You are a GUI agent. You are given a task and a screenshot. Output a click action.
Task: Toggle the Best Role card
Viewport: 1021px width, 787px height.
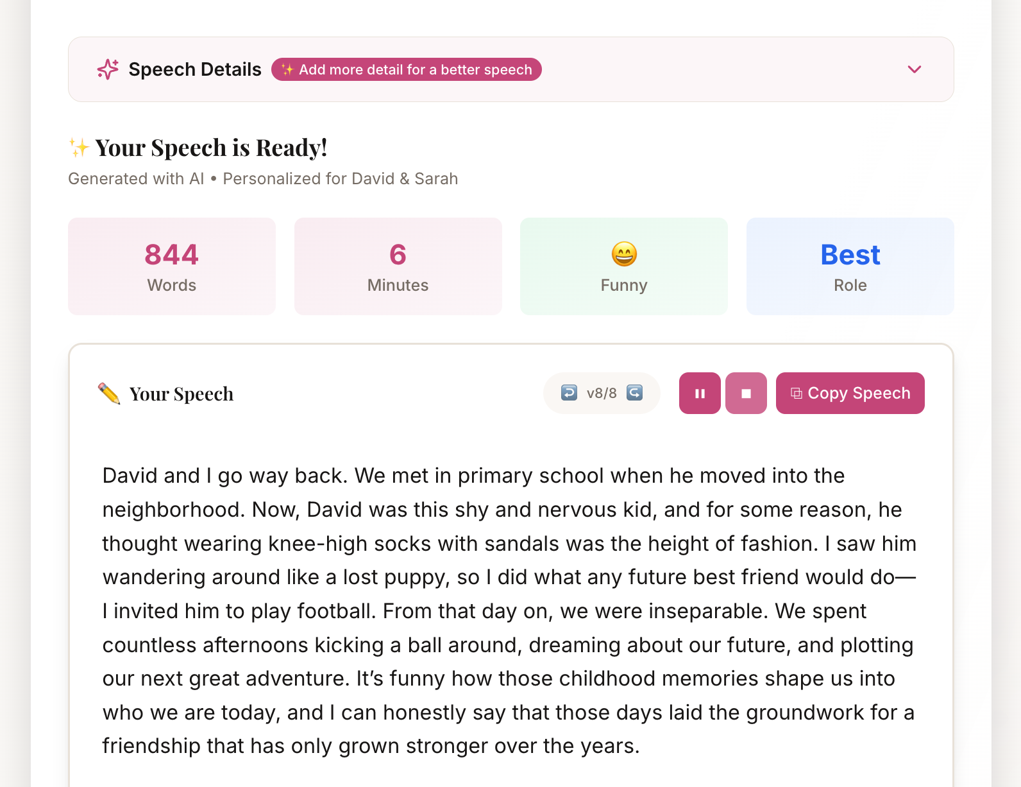pyautogui.click(x=850, y=266)
